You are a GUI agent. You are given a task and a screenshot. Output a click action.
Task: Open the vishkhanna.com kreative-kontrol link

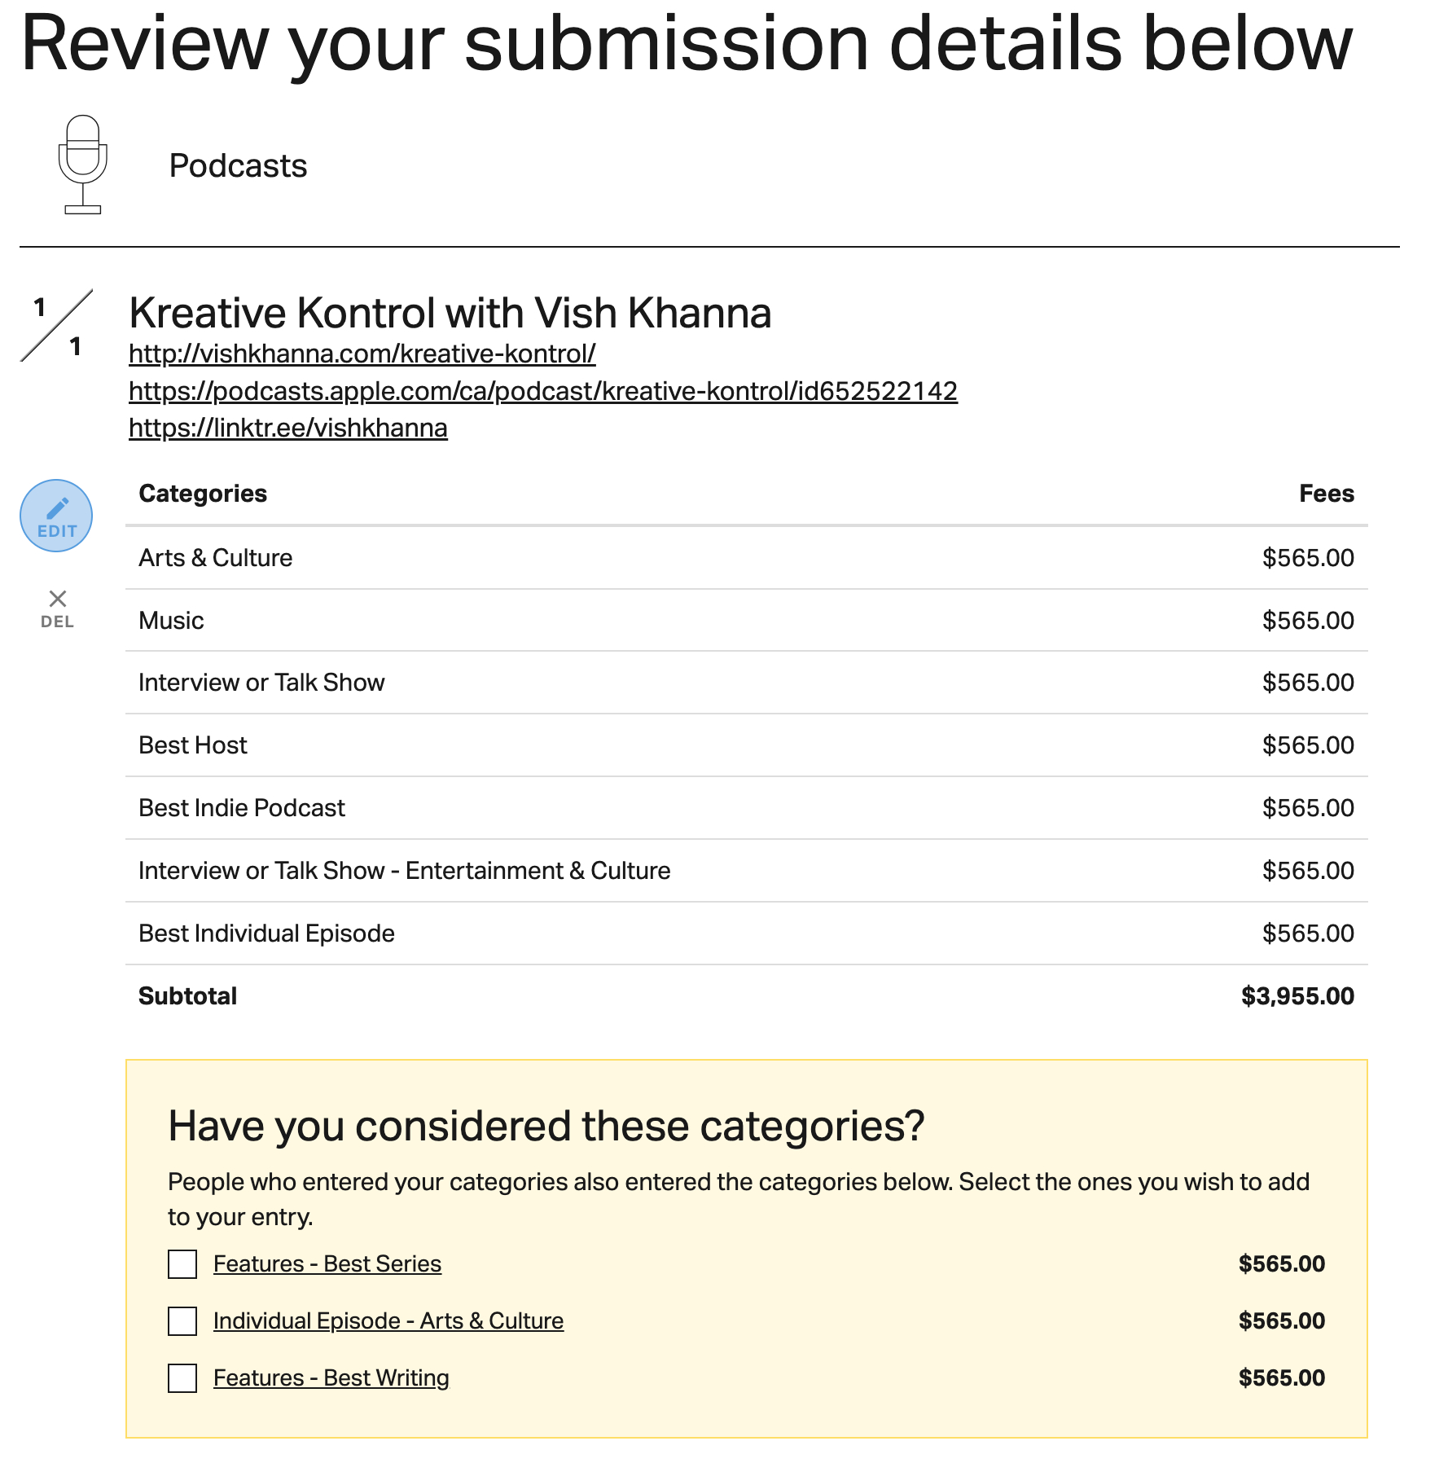point(362,354)
